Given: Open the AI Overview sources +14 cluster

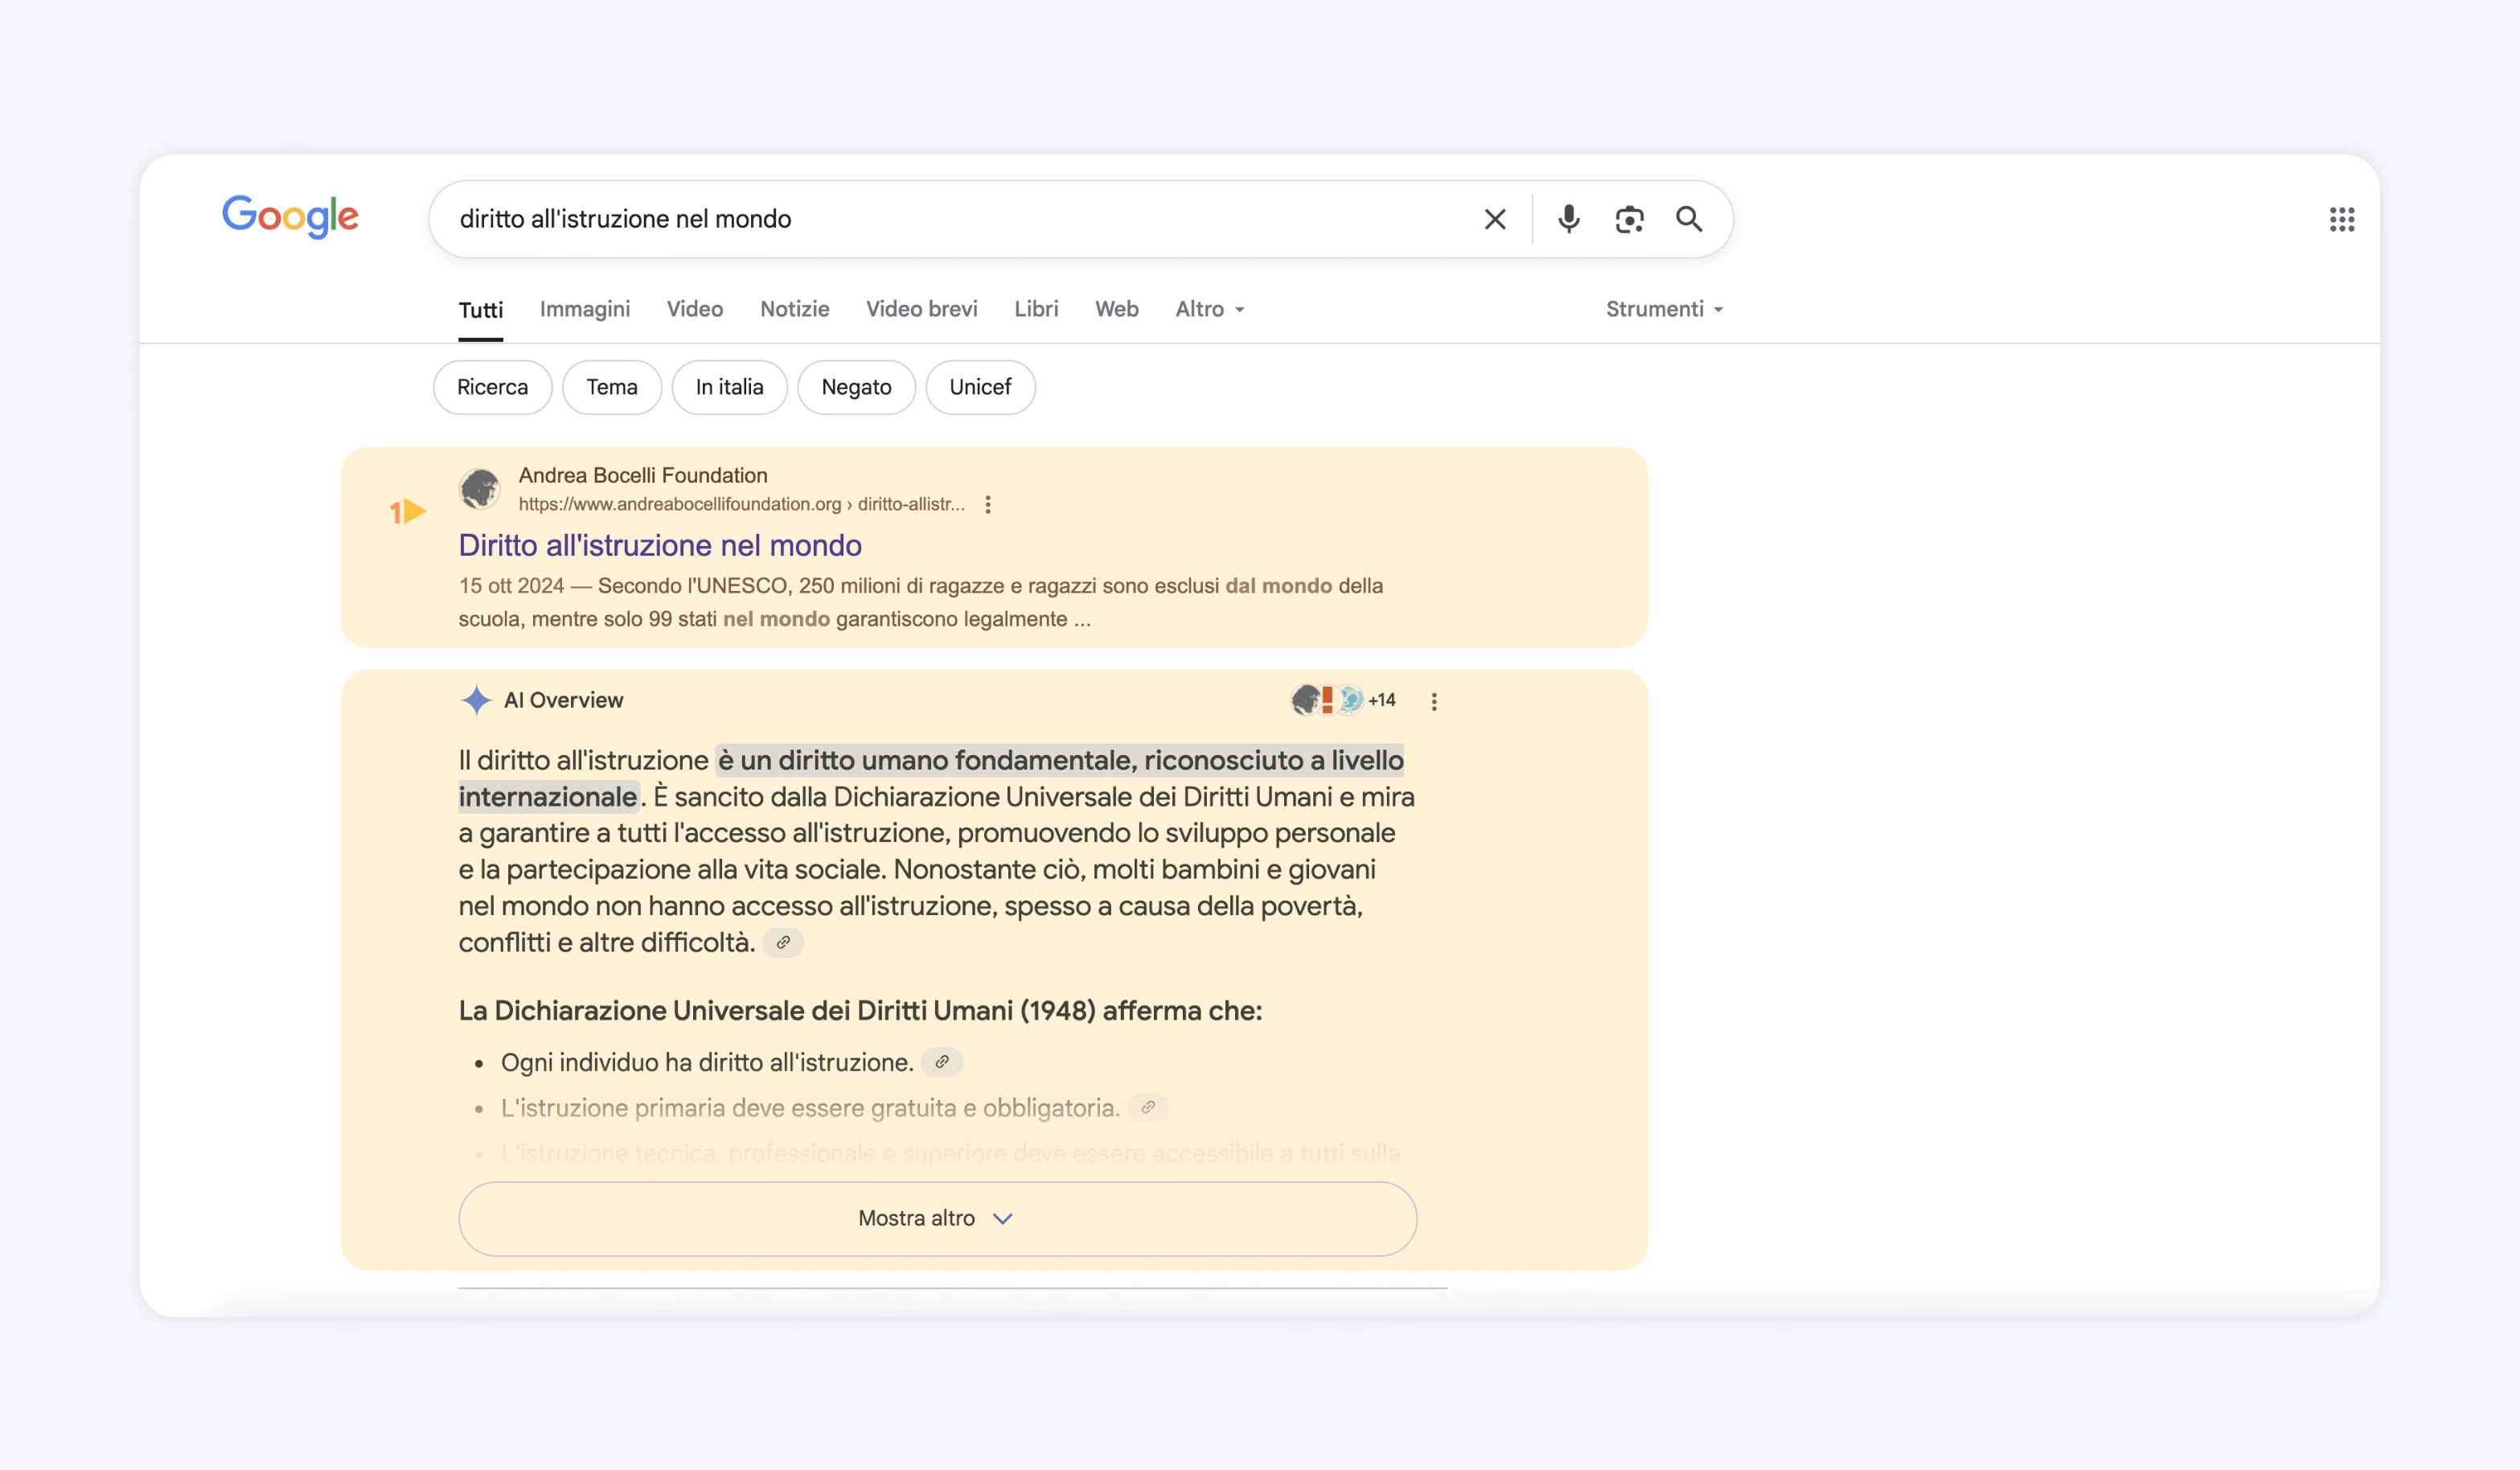Looking at the screenshot, I should (x=1343, y=700).
